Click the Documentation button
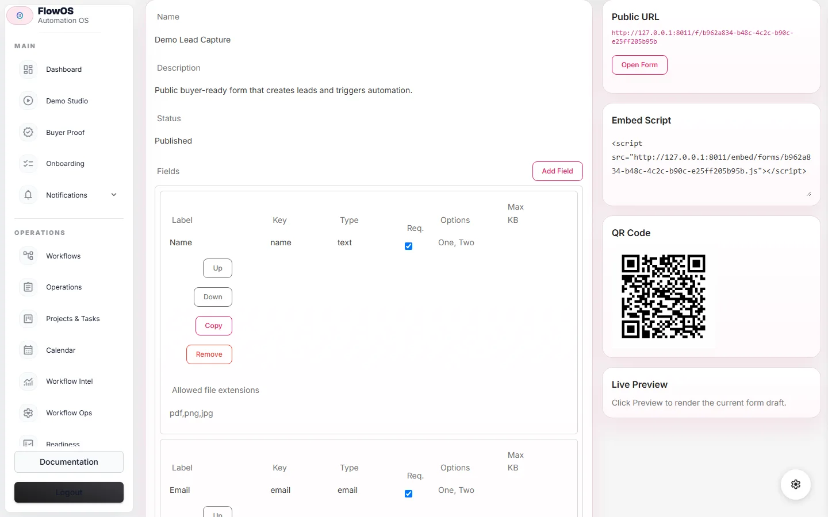The width and height of the screenshot is (828, 517). tap(69, 462)
